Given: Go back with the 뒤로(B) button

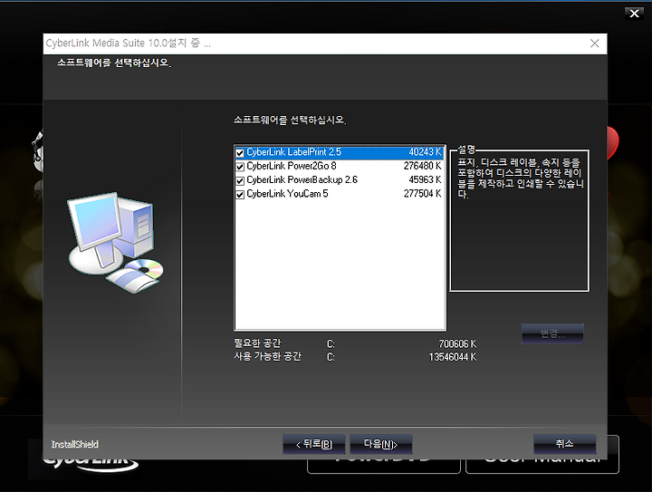Looking at the screenshot, I should [x=314, y=444].
